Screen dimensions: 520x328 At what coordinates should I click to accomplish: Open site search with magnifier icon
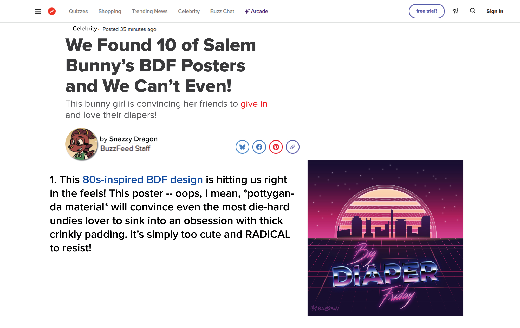[x=472, y=11]
